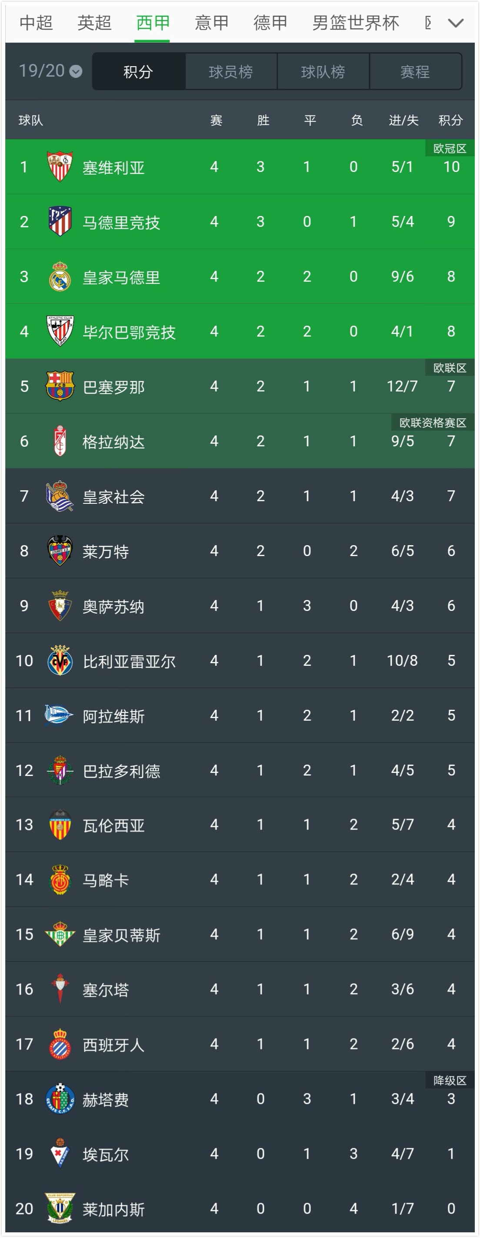Switch to the 英超 league tab
Image resolution: width=480 pixels, height=1238 pixels.
point(94,23)
